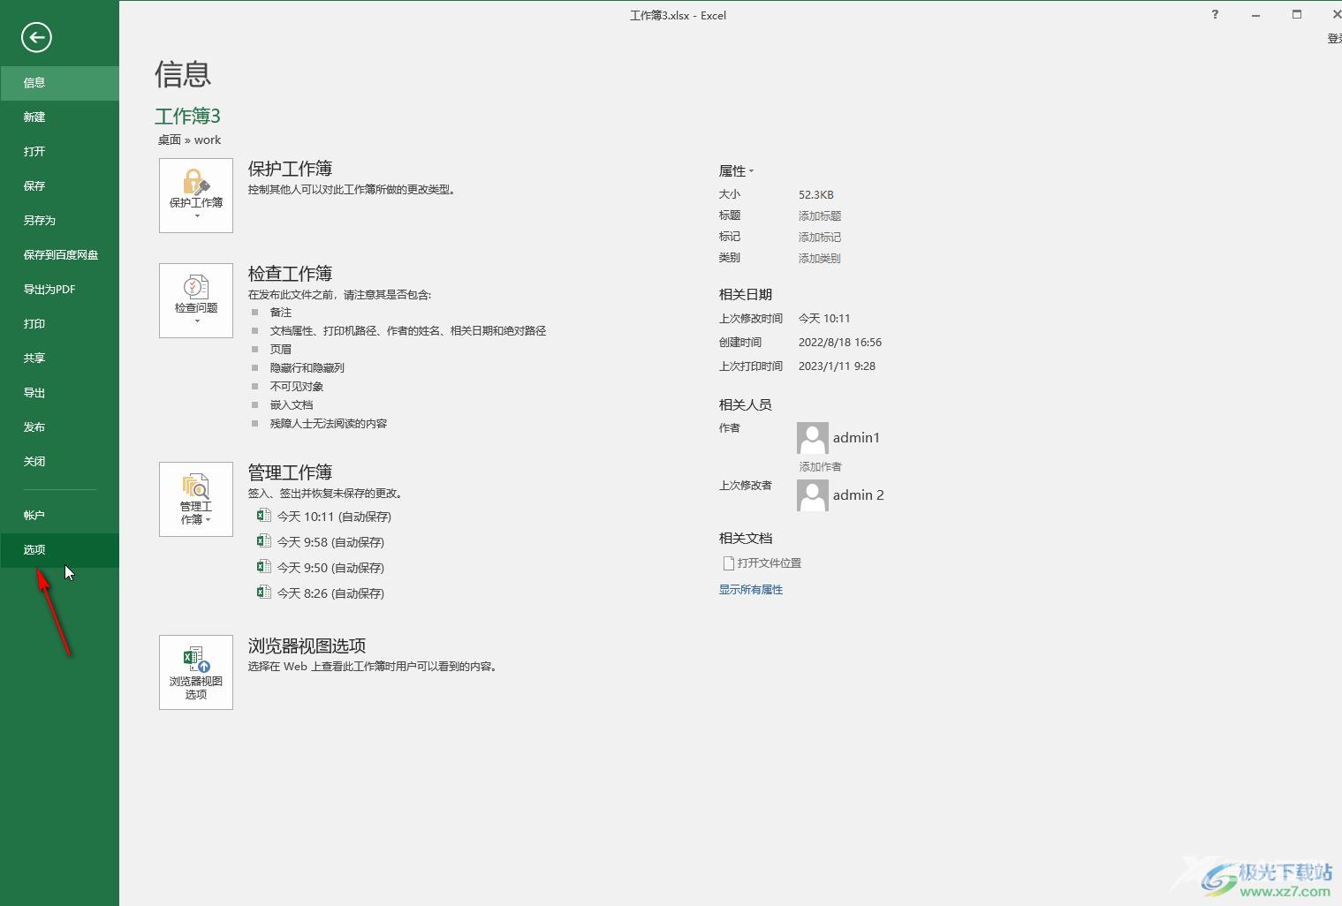Open the 今天 8:26 autosave version
The image size is (1342, 906).
(330, 593)
